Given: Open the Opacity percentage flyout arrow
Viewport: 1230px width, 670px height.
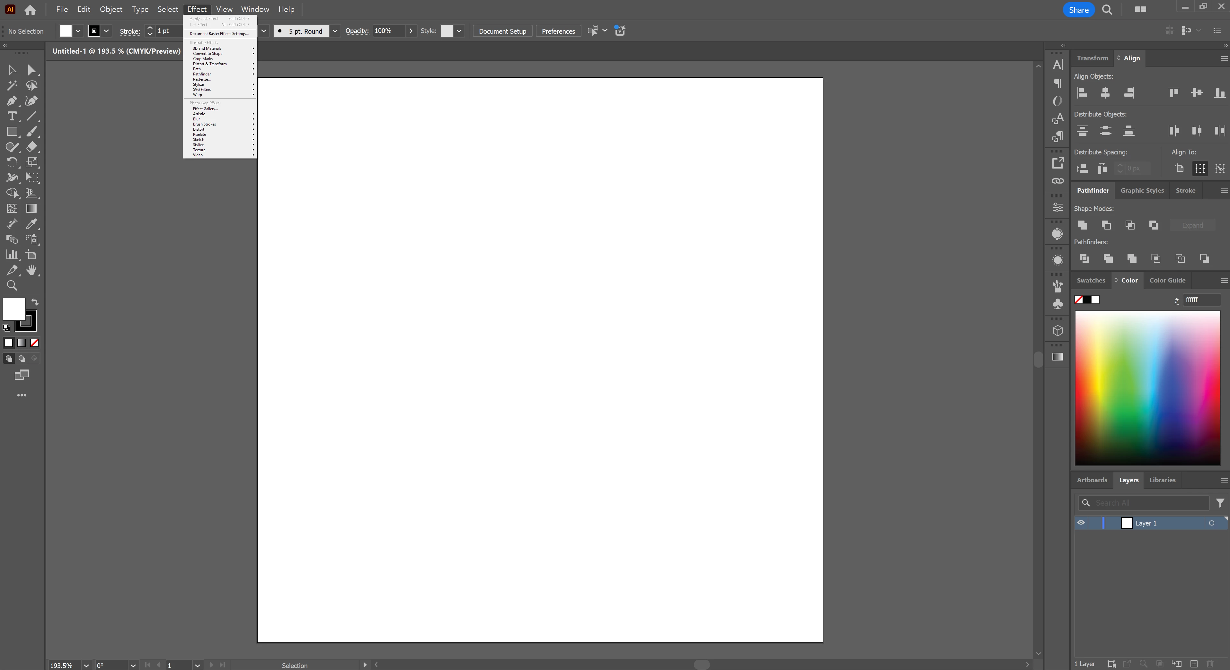Looking at the screenshot, I should [x=411, y=31].
